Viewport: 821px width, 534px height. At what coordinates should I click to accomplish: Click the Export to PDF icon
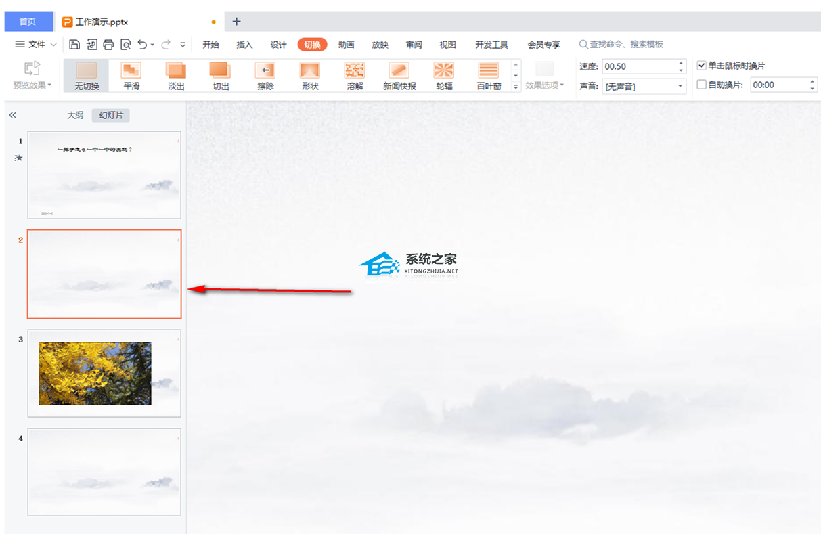pyautogui.click(x=91, y=45)
